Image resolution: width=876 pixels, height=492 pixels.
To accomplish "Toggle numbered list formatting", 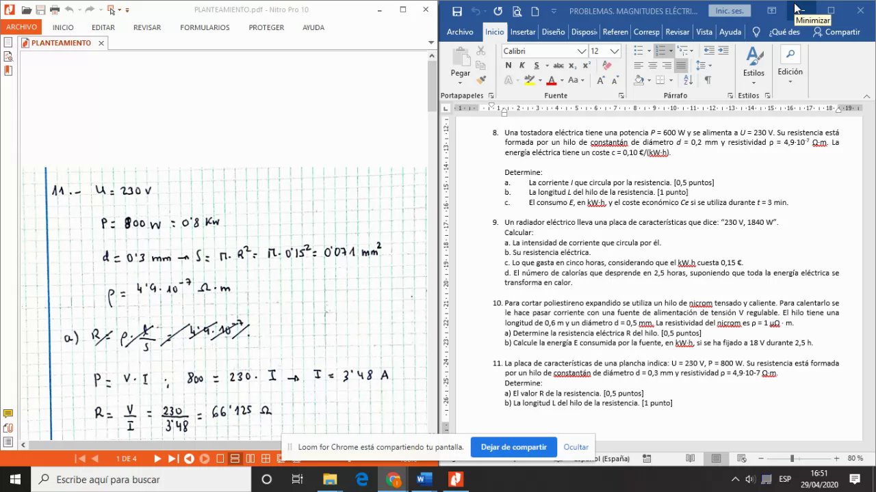I will (660, 51).
